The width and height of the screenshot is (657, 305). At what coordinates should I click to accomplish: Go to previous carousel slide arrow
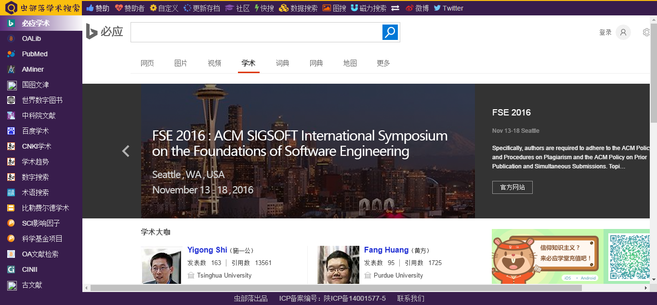click(126, 151)
